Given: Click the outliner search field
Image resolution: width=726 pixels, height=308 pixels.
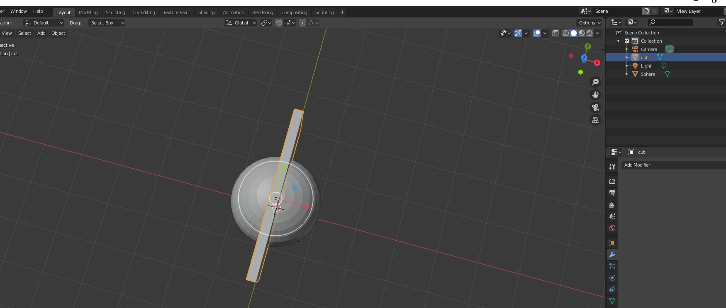Looking at the screenshot, I should click(x=670, y=22).
